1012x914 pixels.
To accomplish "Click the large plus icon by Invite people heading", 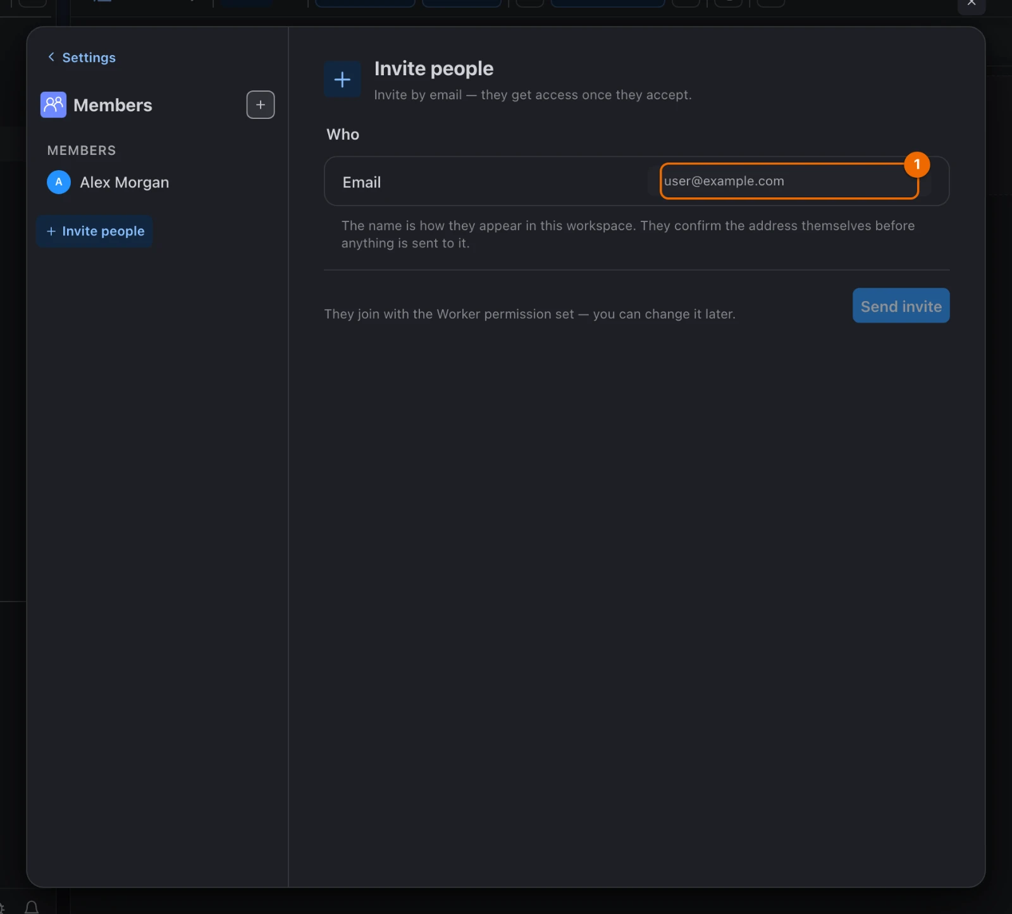I will point(342,80).
